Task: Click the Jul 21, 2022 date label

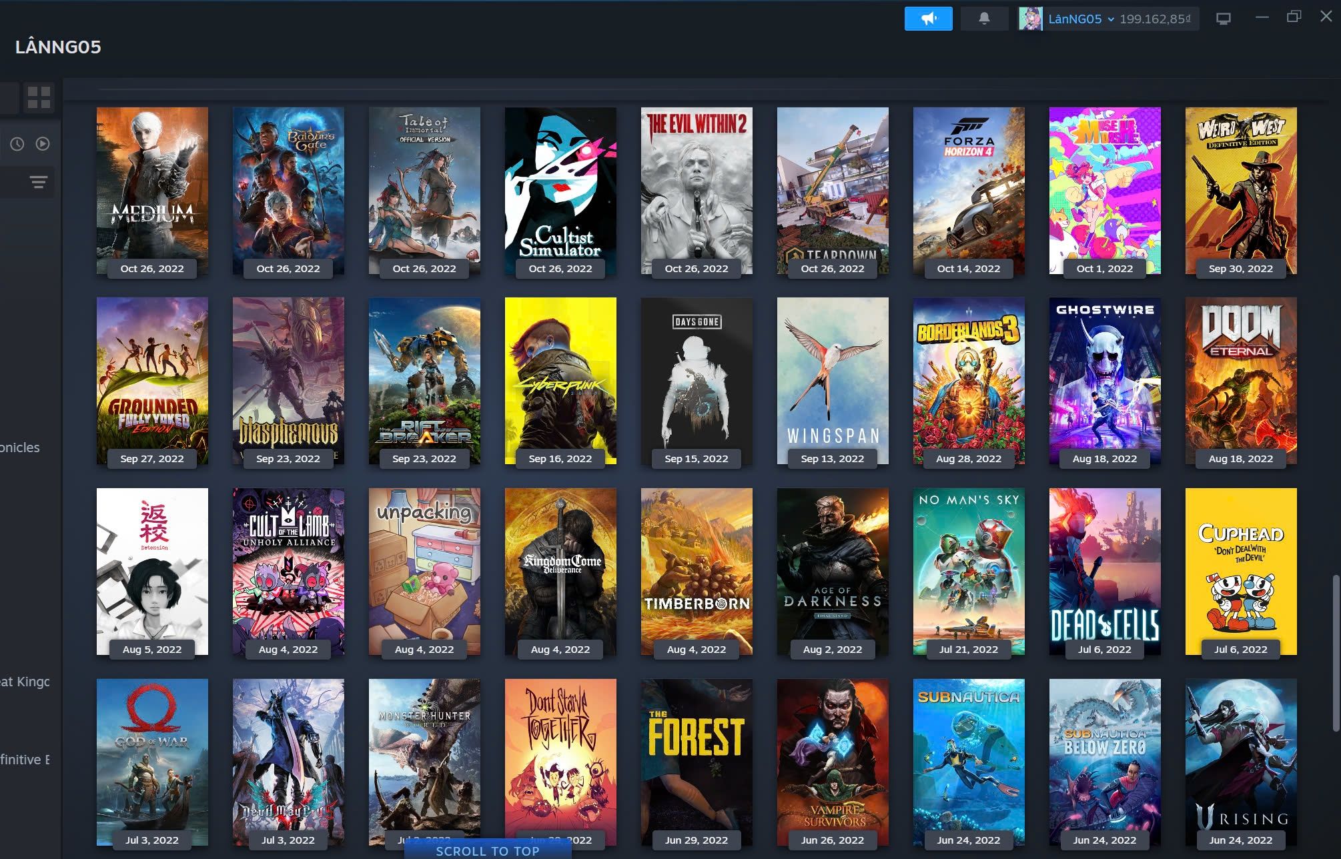Action: [969, 649]
